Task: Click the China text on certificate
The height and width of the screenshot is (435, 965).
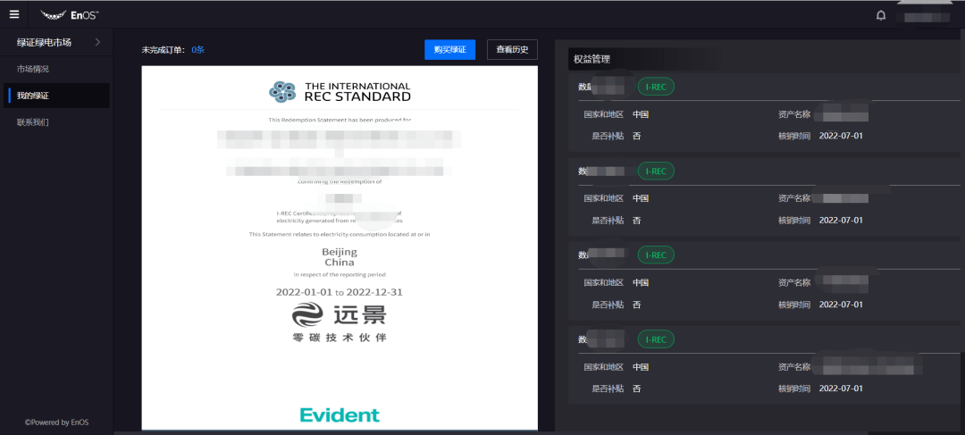Action: click(340, 263)
